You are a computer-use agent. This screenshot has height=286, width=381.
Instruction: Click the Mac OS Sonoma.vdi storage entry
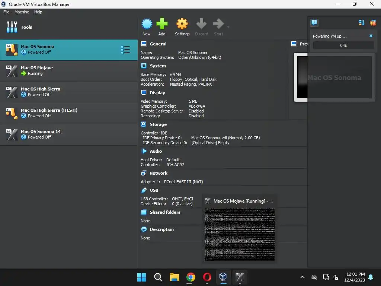pos(225,138)
